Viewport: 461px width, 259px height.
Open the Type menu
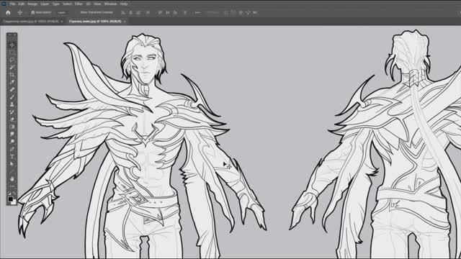(55, 4)
